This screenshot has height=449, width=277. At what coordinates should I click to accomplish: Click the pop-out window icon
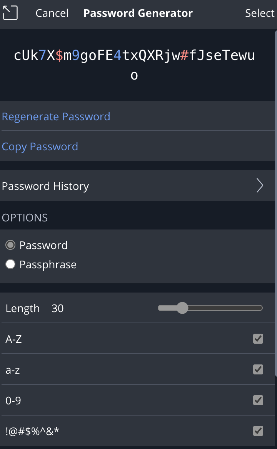[x=10, y=13]
